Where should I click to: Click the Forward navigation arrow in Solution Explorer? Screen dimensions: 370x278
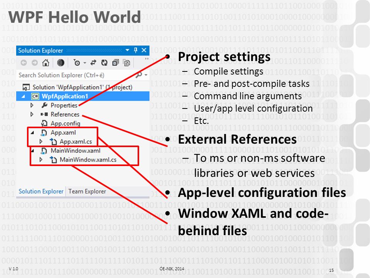click(35, 63)
